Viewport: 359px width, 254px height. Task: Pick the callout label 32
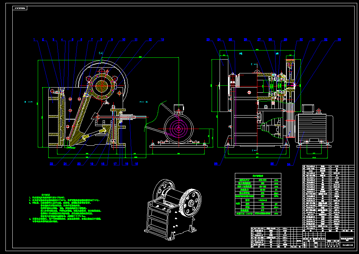pyautogui.click(x=326, y=40)
